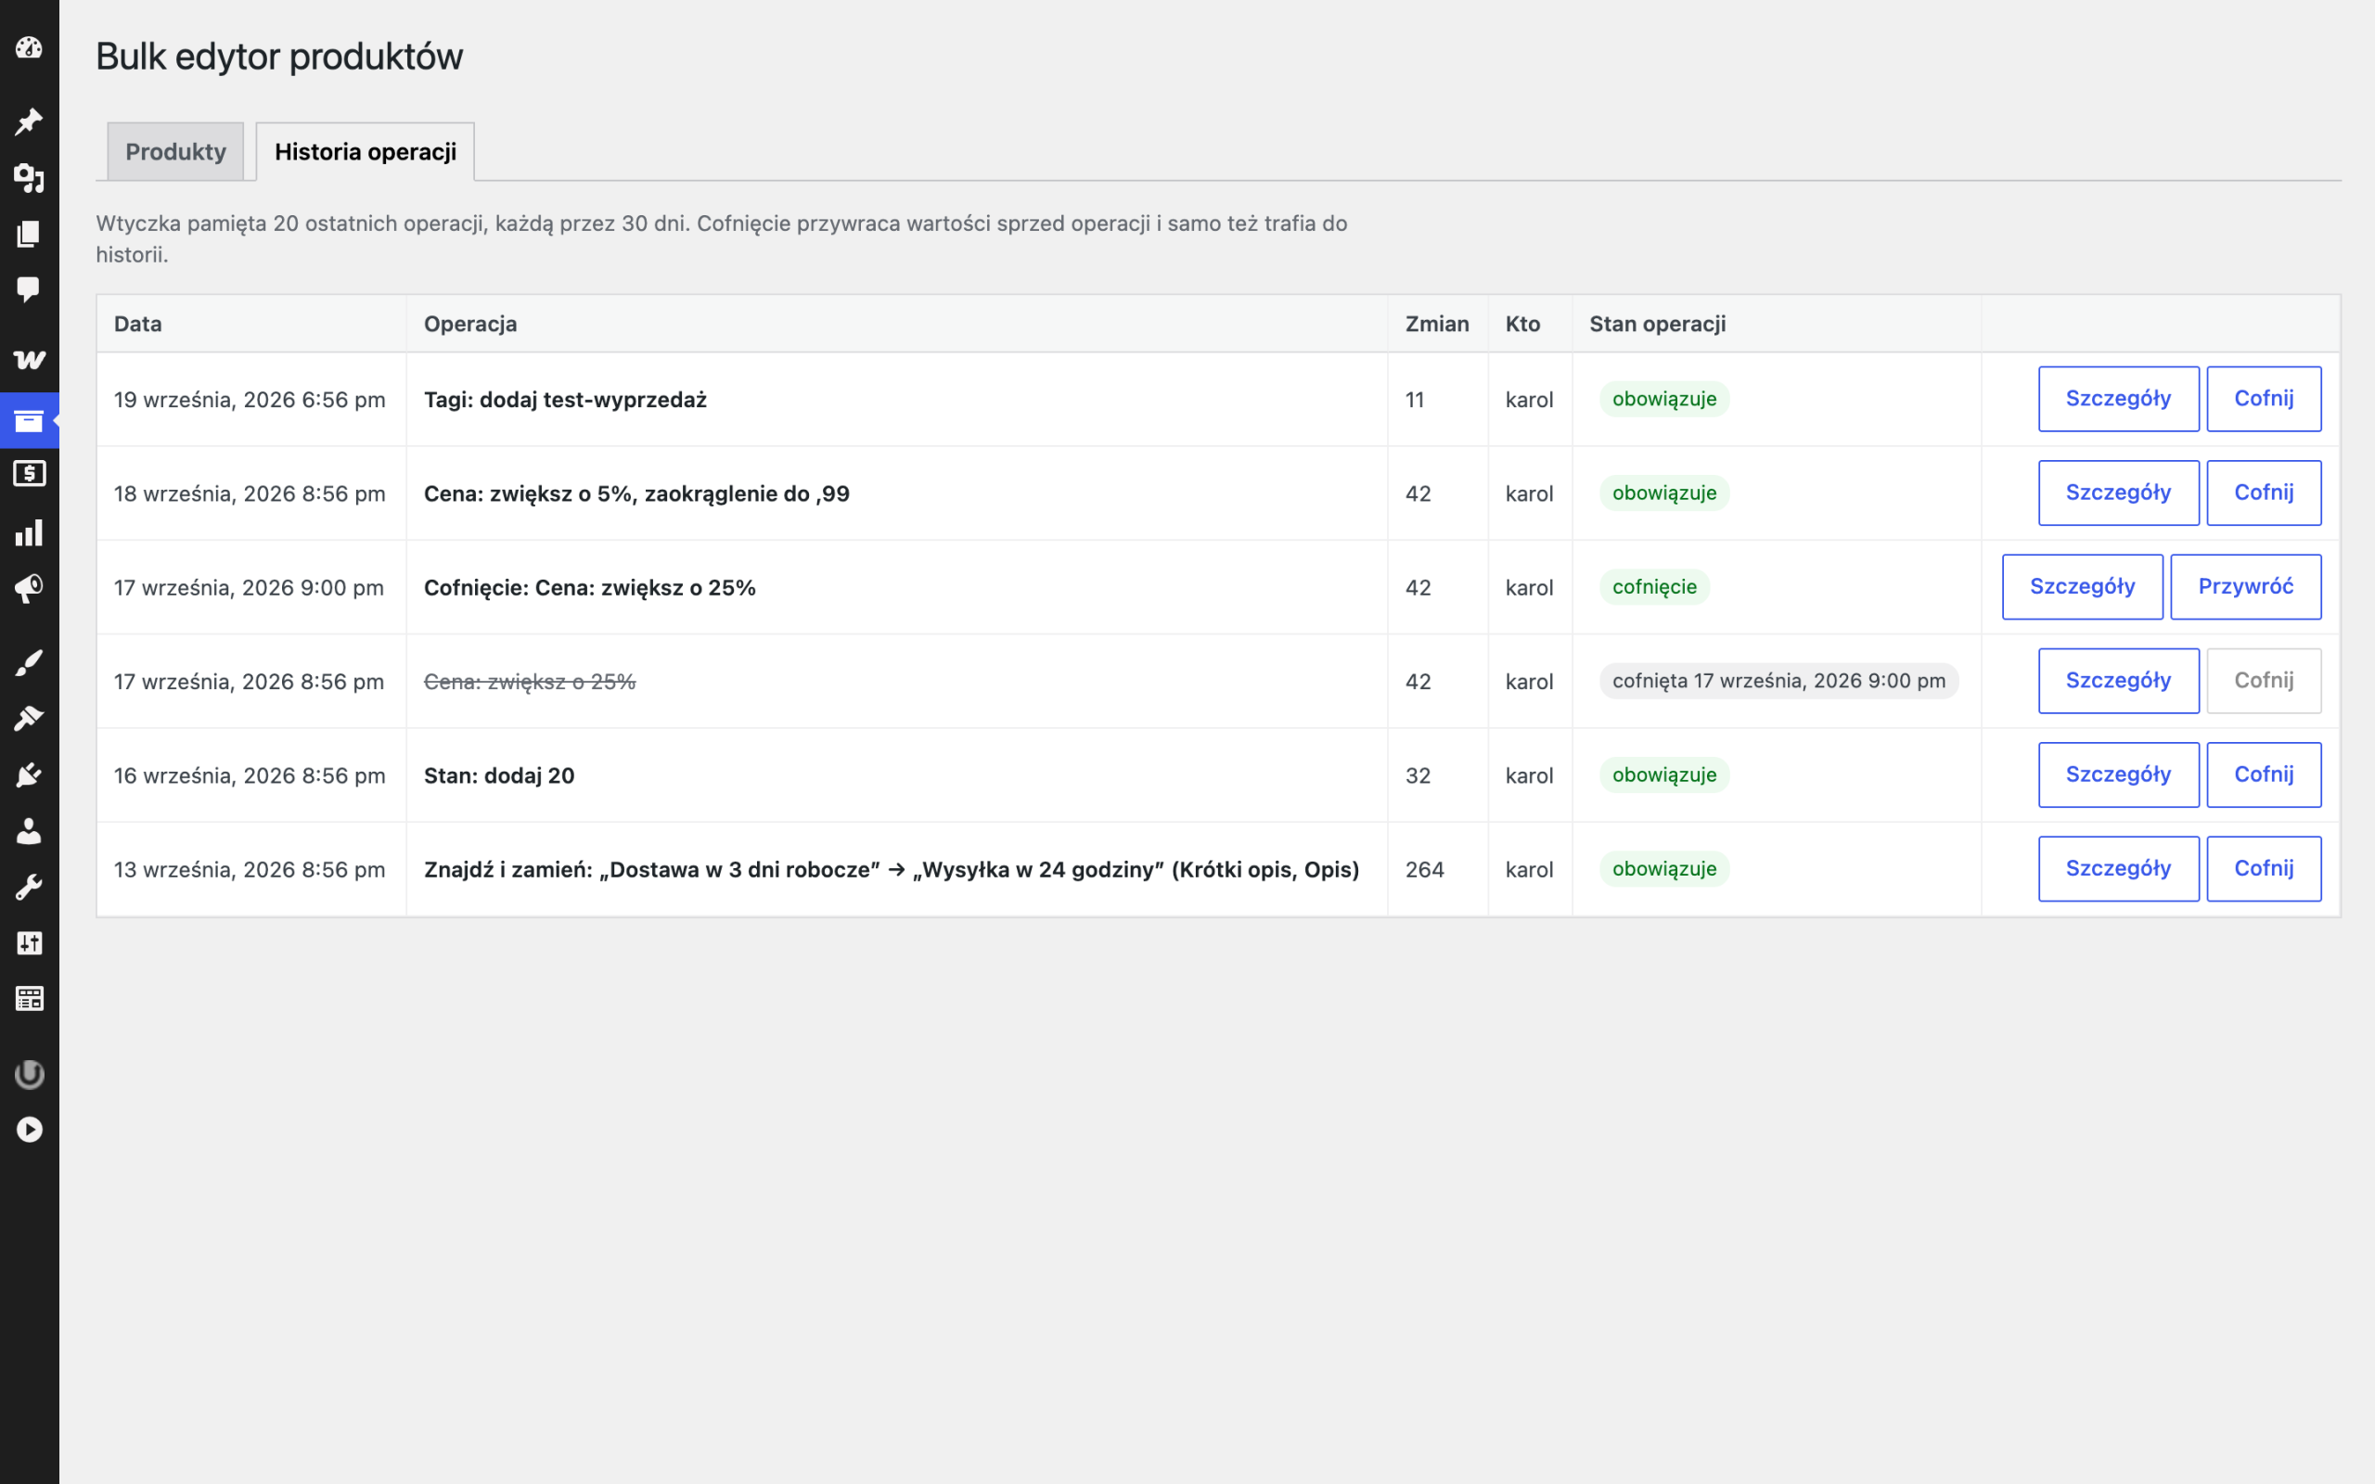The height and width of the screenshot is (1484, 2375).
Task: Open Pages via stacked-pages icon
Action: point(30,234)
